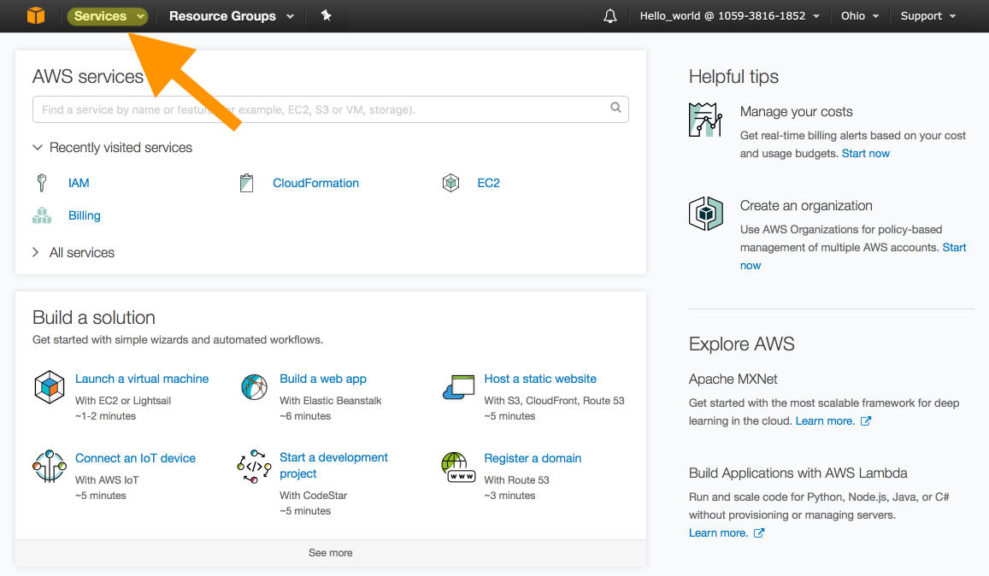Click the With S3, CloudFront, Route 53 text

(x=554, y=401)
